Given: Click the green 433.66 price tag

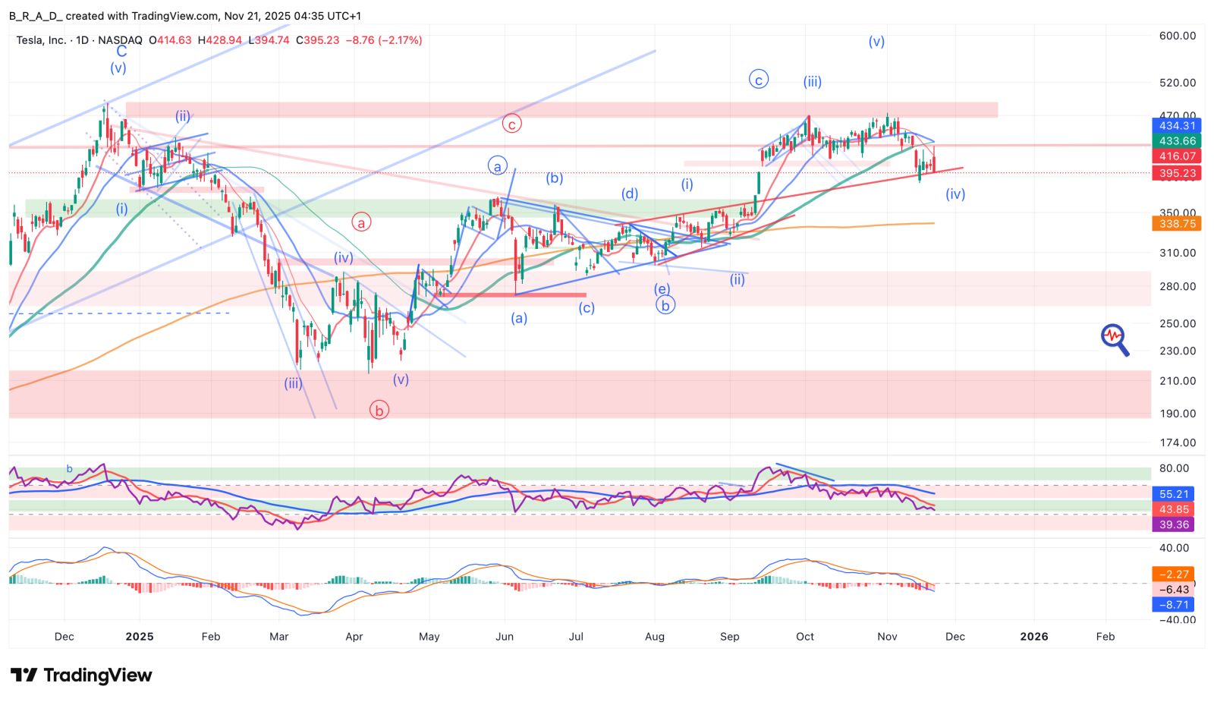Looking at the screenshot, I should (x=1176, y=141).
